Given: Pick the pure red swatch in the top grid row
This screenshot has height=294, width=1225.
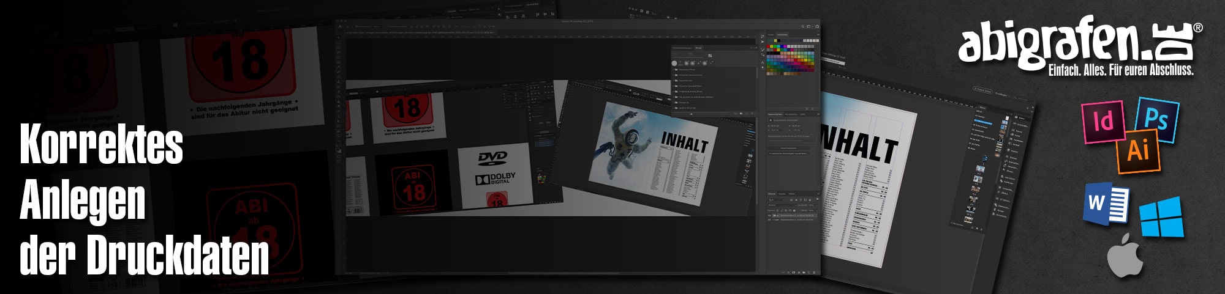Looking at the screenshot, I should [768, 46].
